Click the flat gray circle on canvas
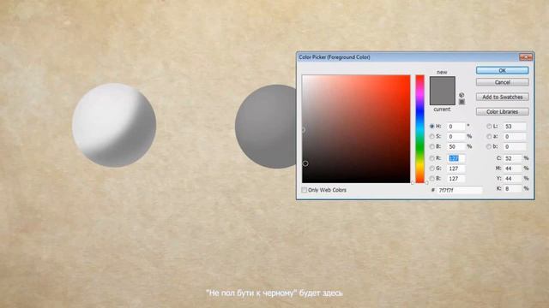This screenshot has width=549, height=308. [266, 127]
